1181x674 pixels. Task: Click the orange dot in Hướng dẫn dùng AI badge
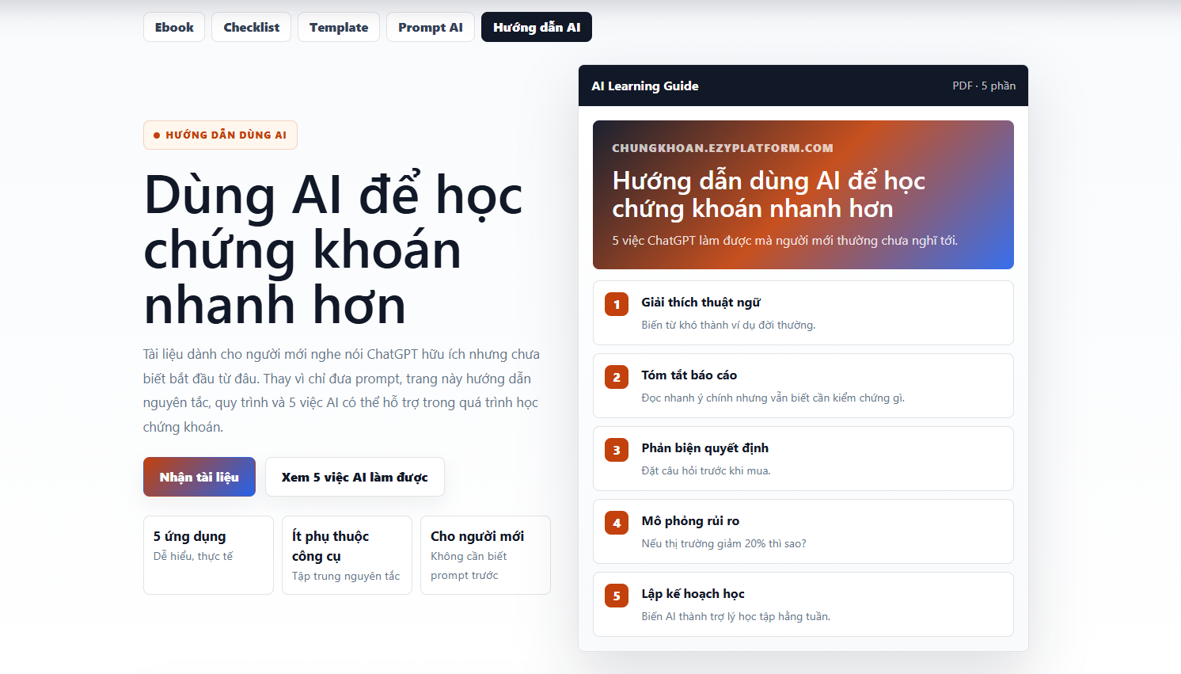[157, 135]
